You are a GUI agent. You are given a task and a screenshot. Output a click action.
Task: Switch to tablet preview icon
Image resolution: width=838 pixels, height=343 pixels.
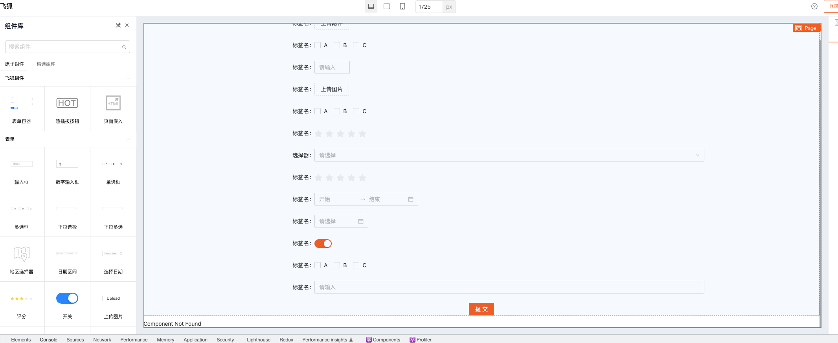click(x=387, y=6)
